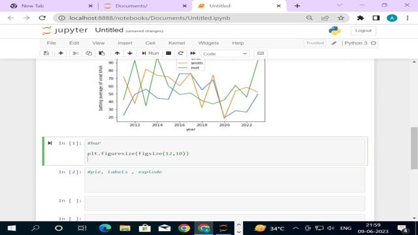Move selected cell down
418x235 pixels.
(x=130, y=54)
